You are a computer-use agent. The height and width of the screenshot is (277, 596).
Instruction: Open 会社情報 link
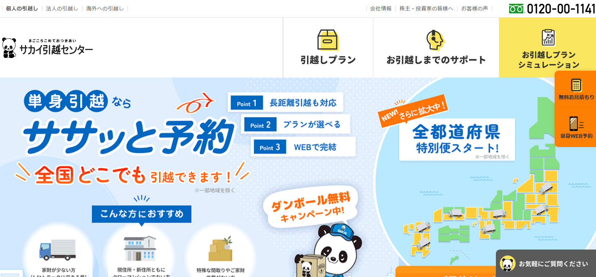381,9
